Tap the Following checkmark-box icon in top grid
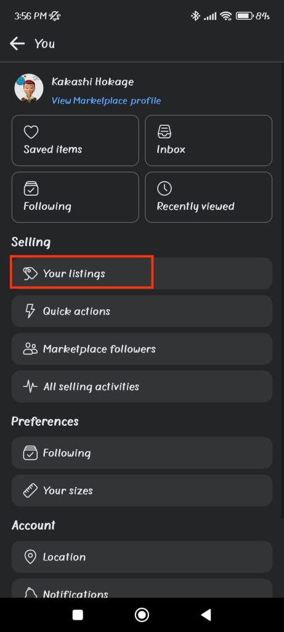 point(31,189)
